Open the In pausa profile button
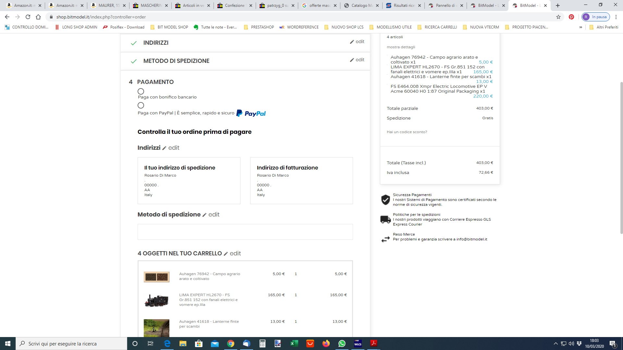623x350 pixels. click(x=596, y=17)
